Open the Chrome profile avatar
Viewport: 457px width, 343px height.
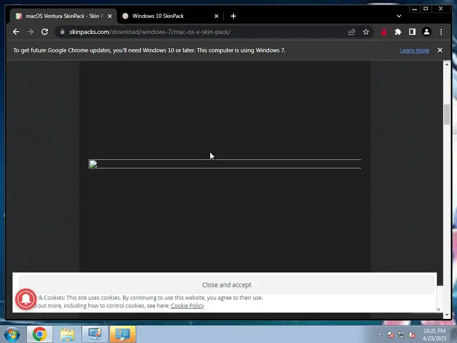[427, 32]
